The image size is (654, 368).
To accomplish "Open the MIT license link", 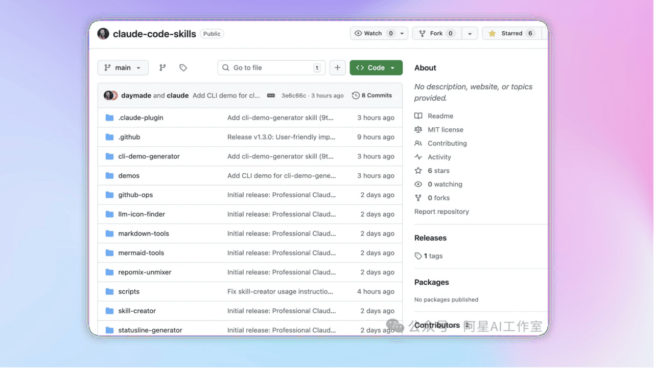I will (445, 130).
